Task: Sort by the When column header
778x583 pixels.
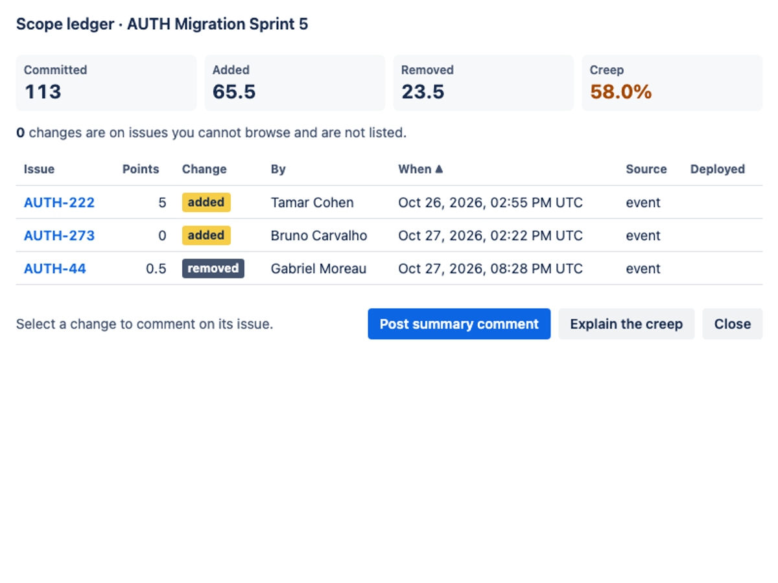Action: coord(421,169)
